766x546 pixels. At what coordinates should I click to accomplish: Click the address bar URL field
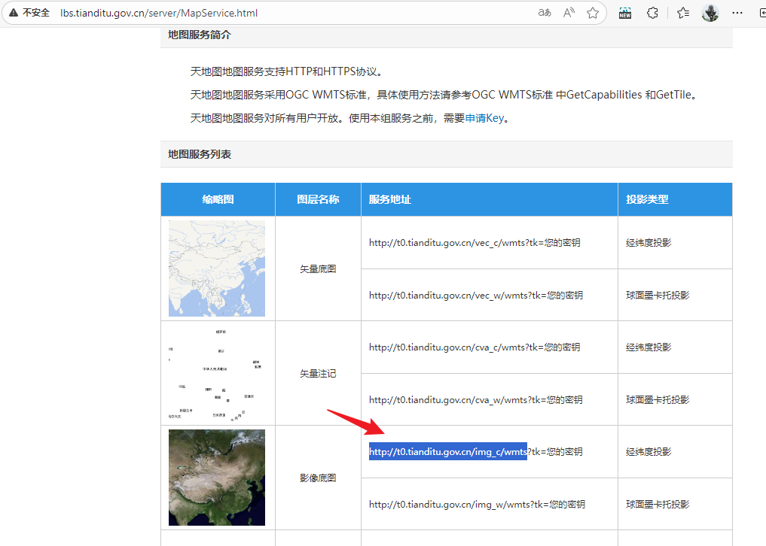pyautogui.click(x=301, y=13)
